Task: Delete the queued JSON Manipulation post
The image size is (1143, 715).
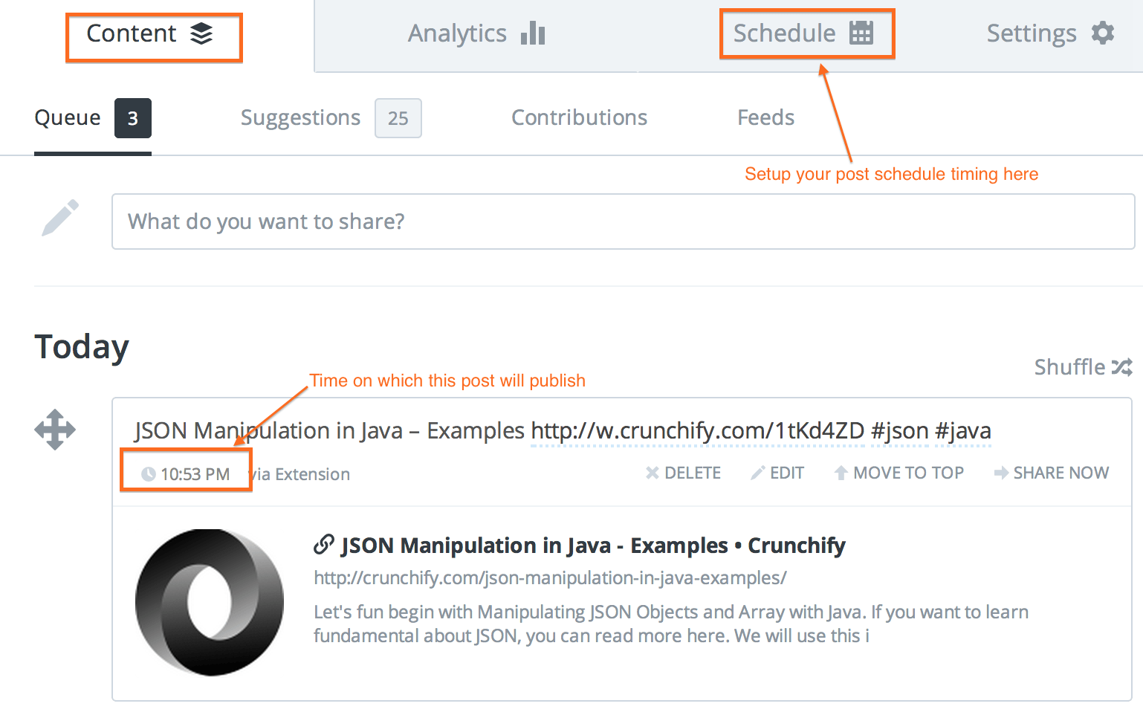Action: 683,473
